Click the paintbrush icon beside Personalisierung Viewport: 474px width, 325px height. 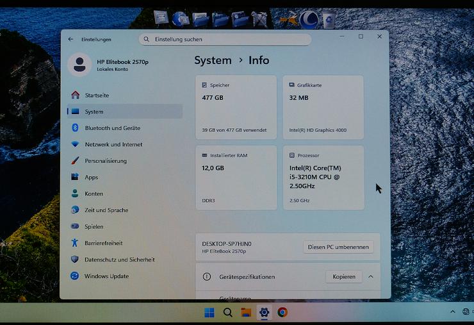pyautogui.click(x=75, y=160)
